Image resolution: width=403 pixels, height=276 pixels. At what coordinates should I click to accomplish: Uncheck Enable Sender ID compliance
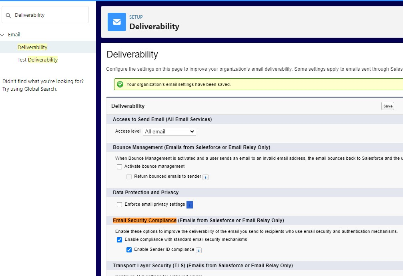tap(129, 250)
